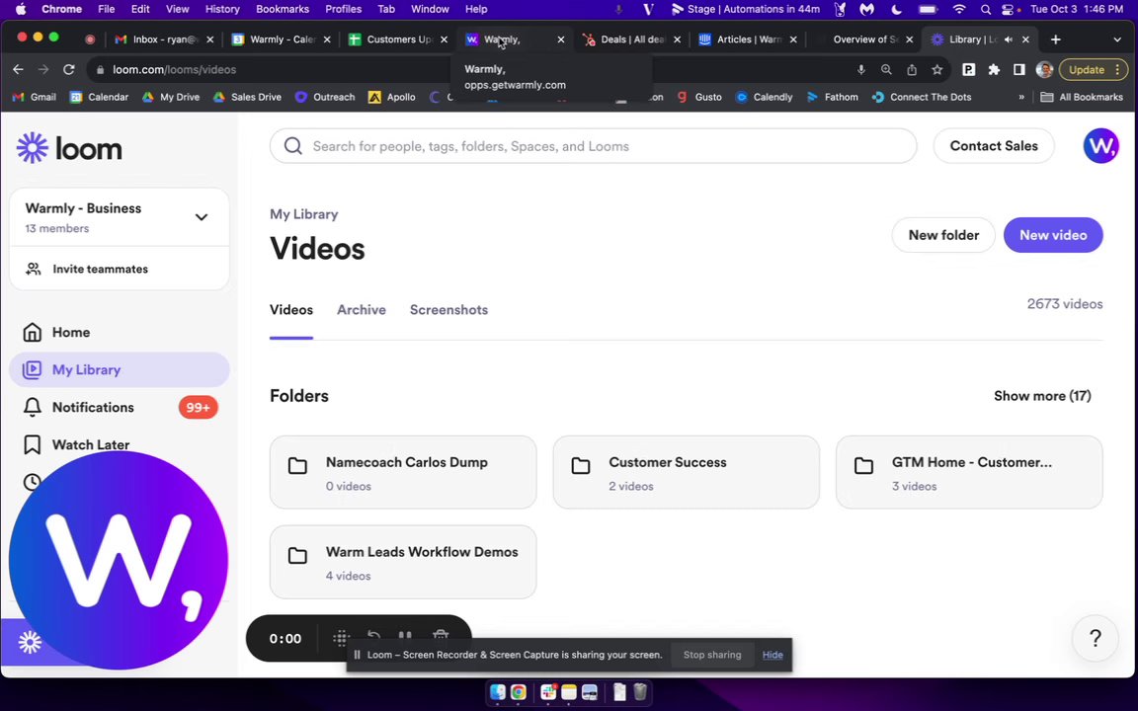This screenshot has height=711, width=1138.
Task: Click the share icon in address bar
Action: point(912,70)
